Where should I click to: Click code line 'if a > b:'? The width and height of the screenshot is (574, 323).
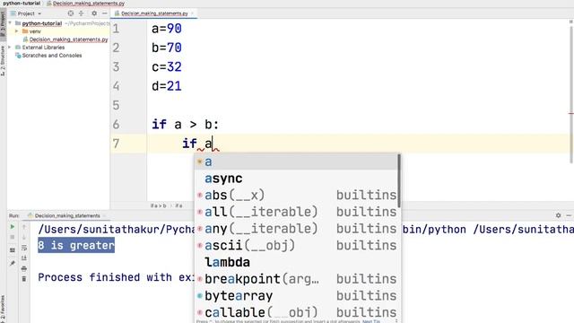pos(186,125)
